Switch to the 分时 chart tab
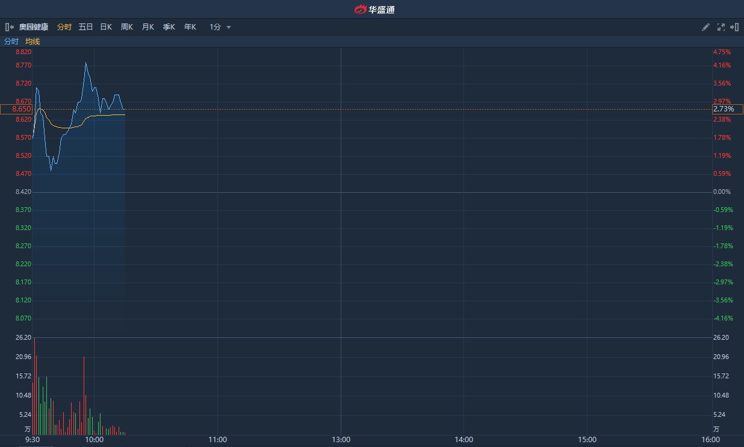Viewport: 744px width, 447px height. coord(64,27)
